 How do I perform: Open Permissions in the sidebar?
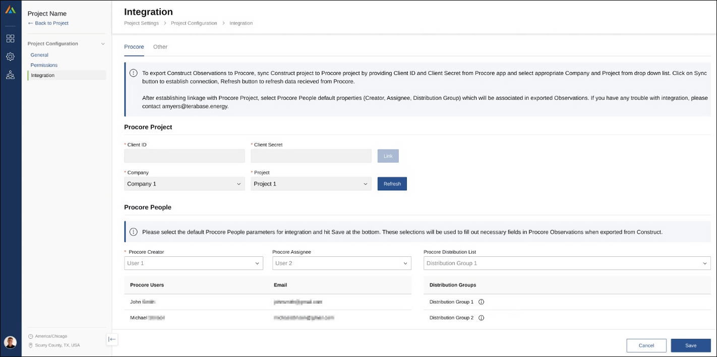[x=44, y=65]
